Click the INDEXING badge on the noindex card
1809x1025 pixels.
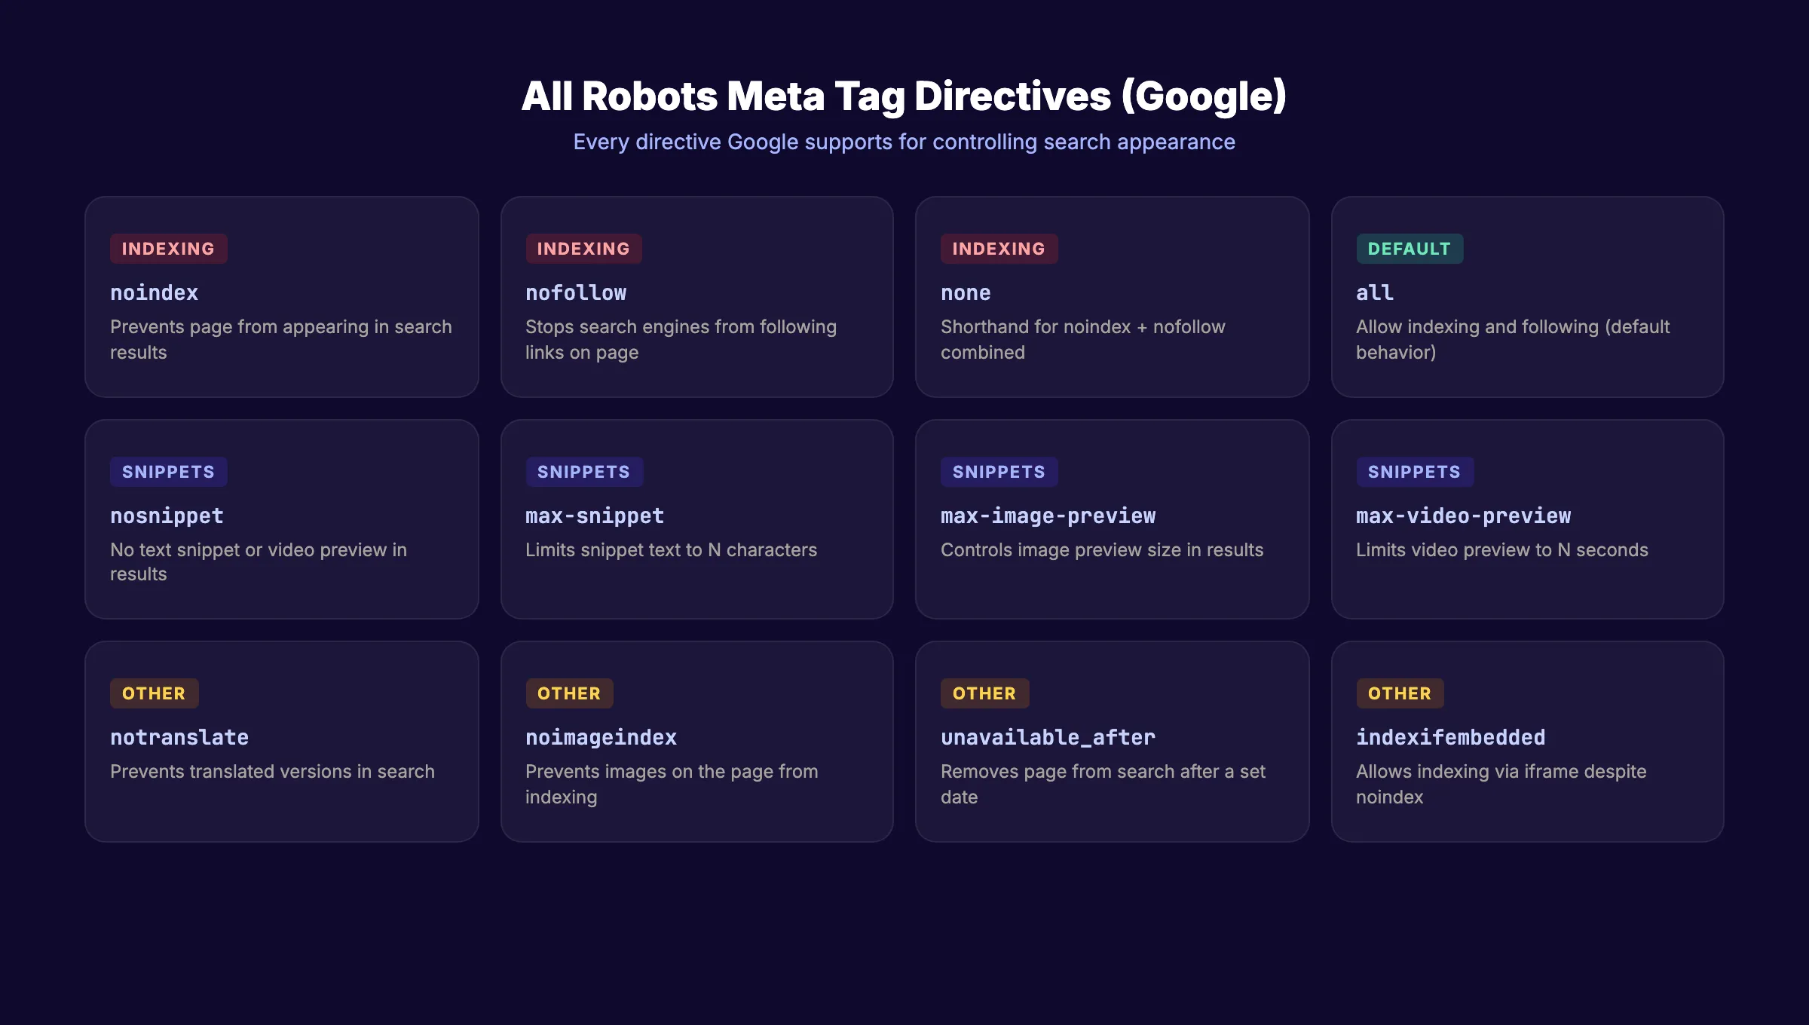pos(168,249)
